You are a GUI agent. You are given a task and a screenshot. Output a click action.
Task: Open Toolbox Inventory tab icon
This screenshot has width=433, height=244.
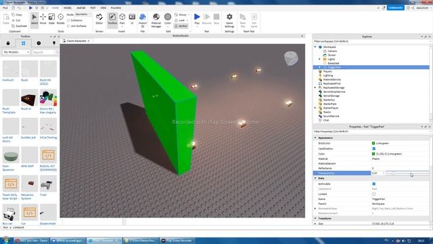[x=23, y=43]
